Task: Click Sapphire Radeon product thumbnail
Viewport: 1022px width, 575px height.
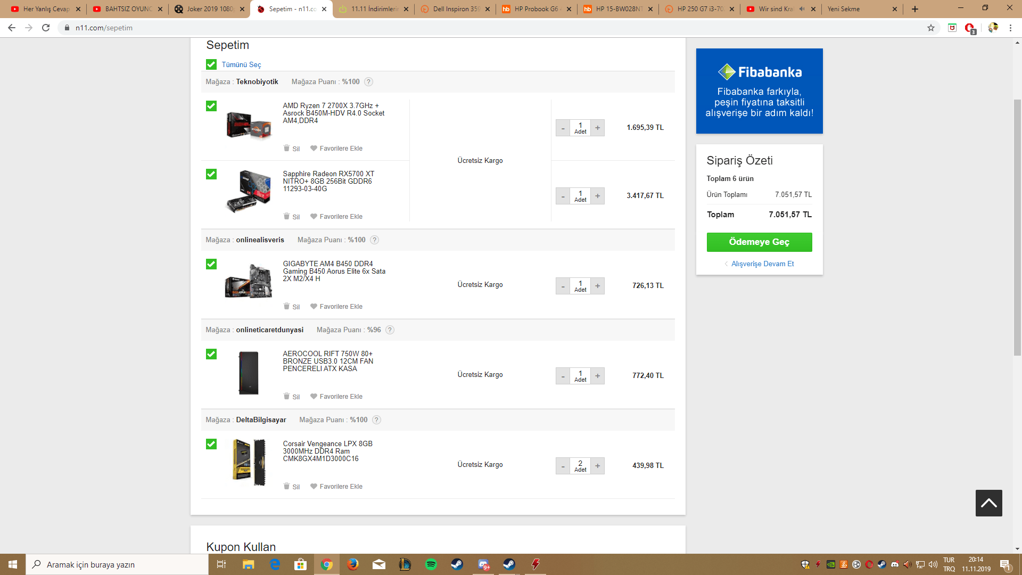Action: 249,191
